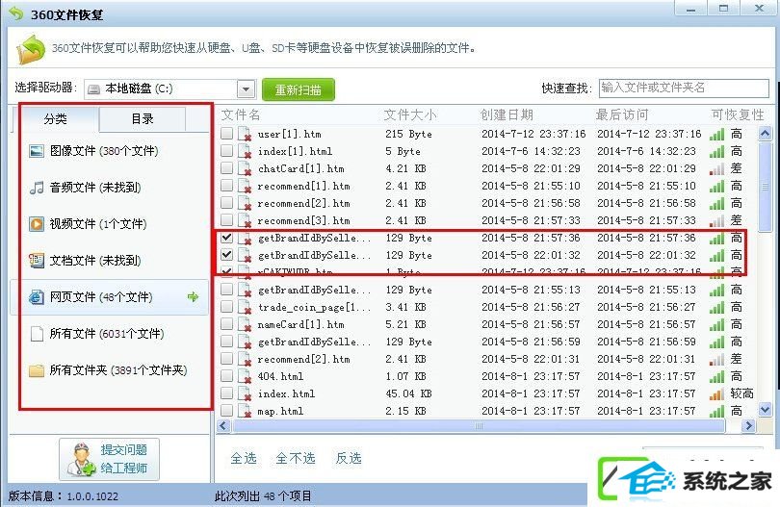
Task: Sort by the 文件名 column header
Action: (x=241, y=115)
